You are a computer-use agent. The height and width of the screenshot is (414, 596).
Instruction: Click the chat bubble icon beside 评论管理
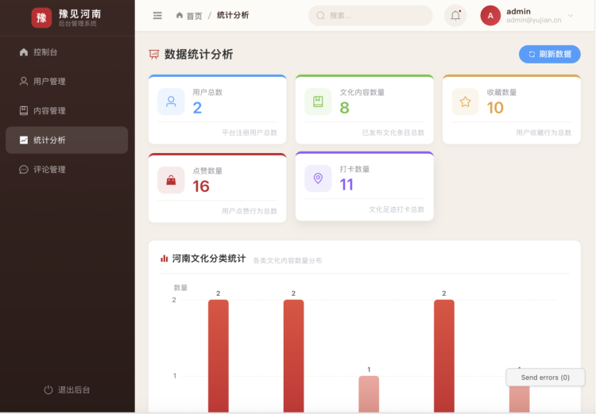tap(24, 169)
